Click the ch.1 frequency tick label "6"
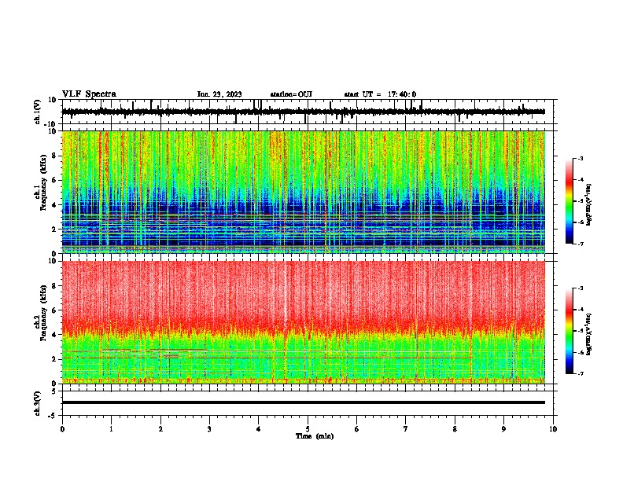The image size is (623, 481). point(54,180)
